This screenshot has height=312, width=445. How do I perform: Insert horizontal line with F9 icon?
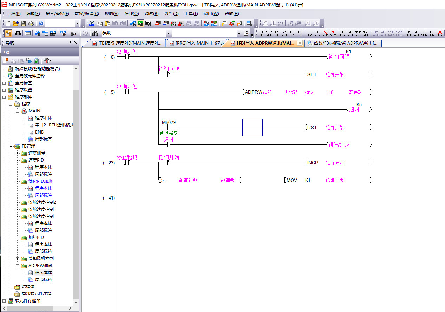pyautogui.click(x=310, y=33)
